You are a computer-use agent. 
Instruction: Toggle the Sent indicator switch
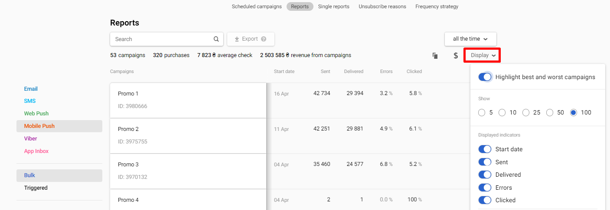pyautogui.click(x=485, y=162)
